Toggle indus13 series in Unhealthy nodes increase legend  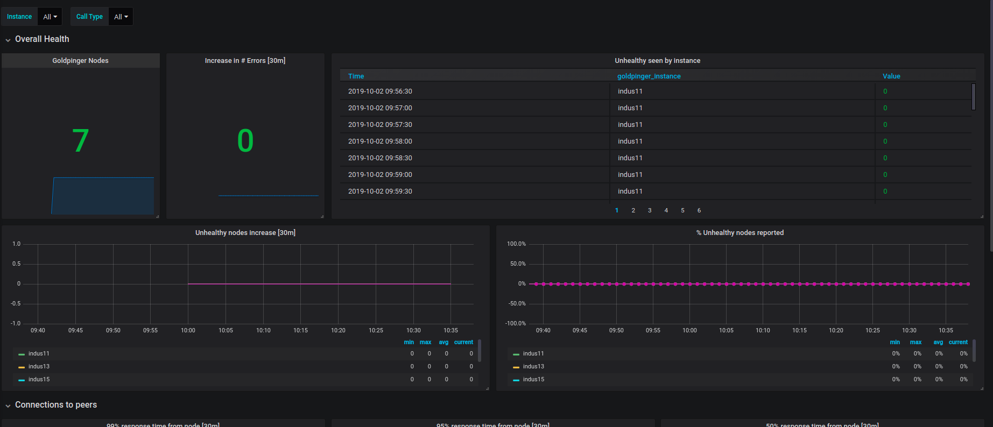pos(39,367)
